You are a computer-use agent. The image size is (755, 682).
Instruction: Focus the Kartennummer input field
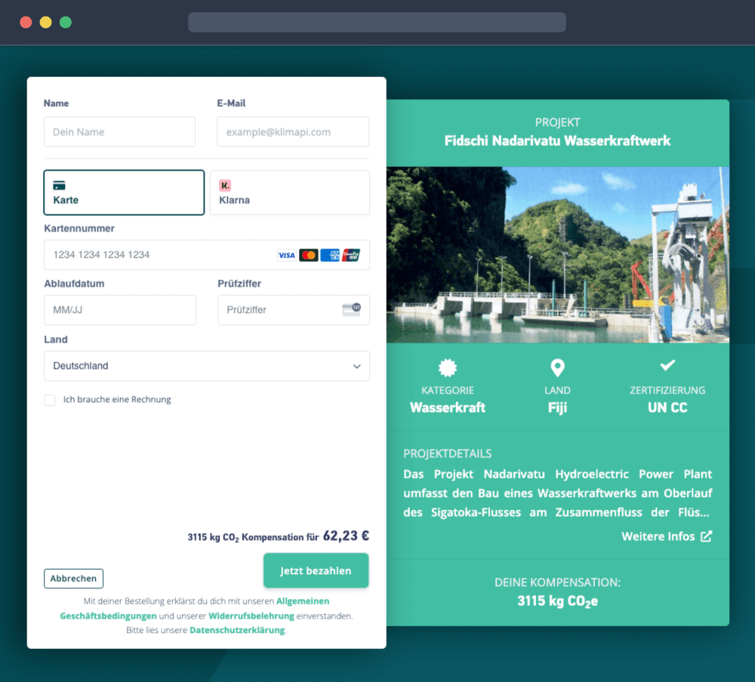point(159,255)
